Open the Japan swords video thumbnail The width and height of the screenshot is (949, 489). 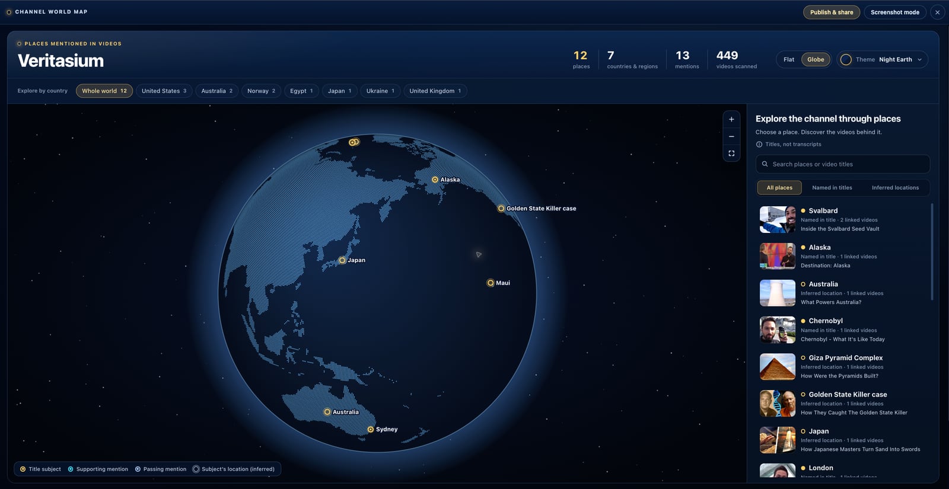pyautogui.click(x=778, y=440)
